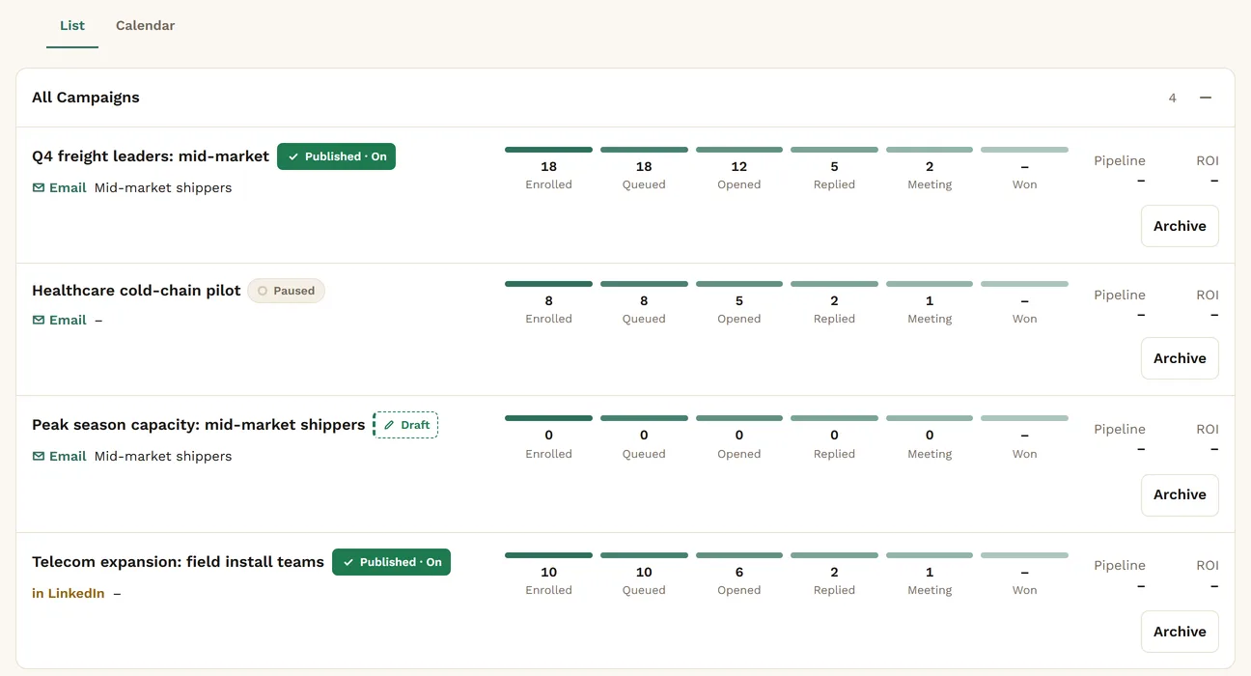Archive the Peak season capacity campaign
1251x676 pixels.
[1180, 494]
